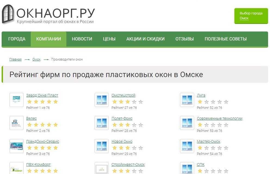Click the Стройинвест-Омск logo thumbnail
270x174 pixels.
pyautogui.click(x=102, y=168)
